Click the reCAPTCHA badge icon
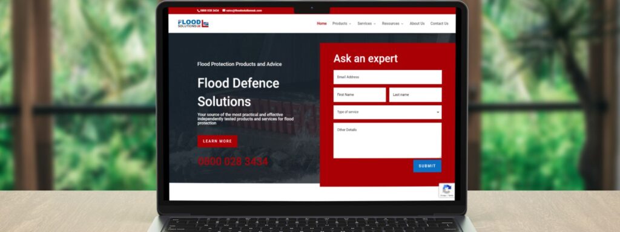 [x=447, y=190]
